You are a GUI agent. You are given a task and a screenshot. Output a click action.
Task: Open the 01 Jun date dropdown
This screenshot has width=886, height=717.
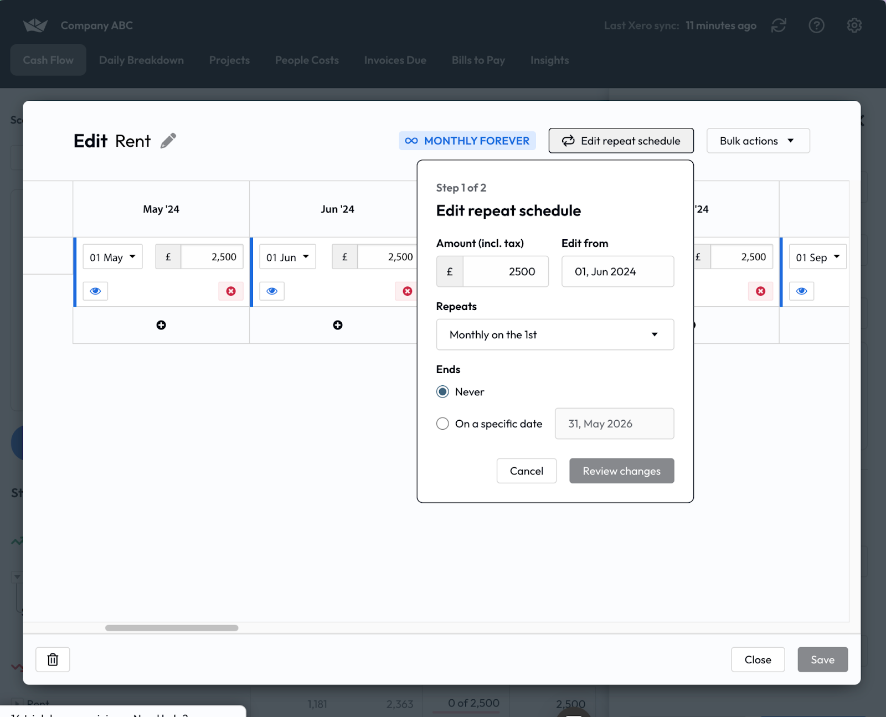click(x=287, y=257)
